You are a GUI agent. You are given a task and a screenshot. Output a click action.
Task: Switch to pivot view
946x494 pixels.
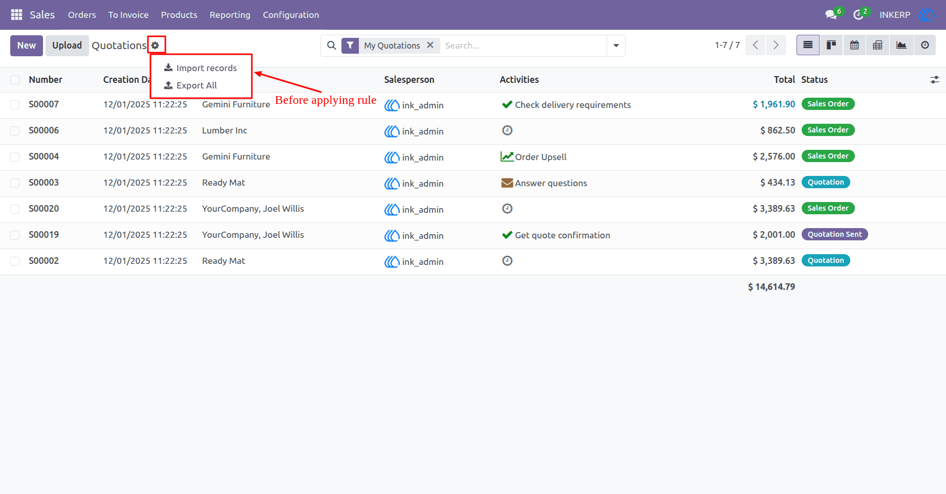tap(877, 45)
